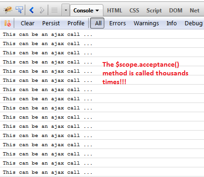204x177 pixels.
Task: Filter console to show Warnings only
Action: click(x=146, y=23)
